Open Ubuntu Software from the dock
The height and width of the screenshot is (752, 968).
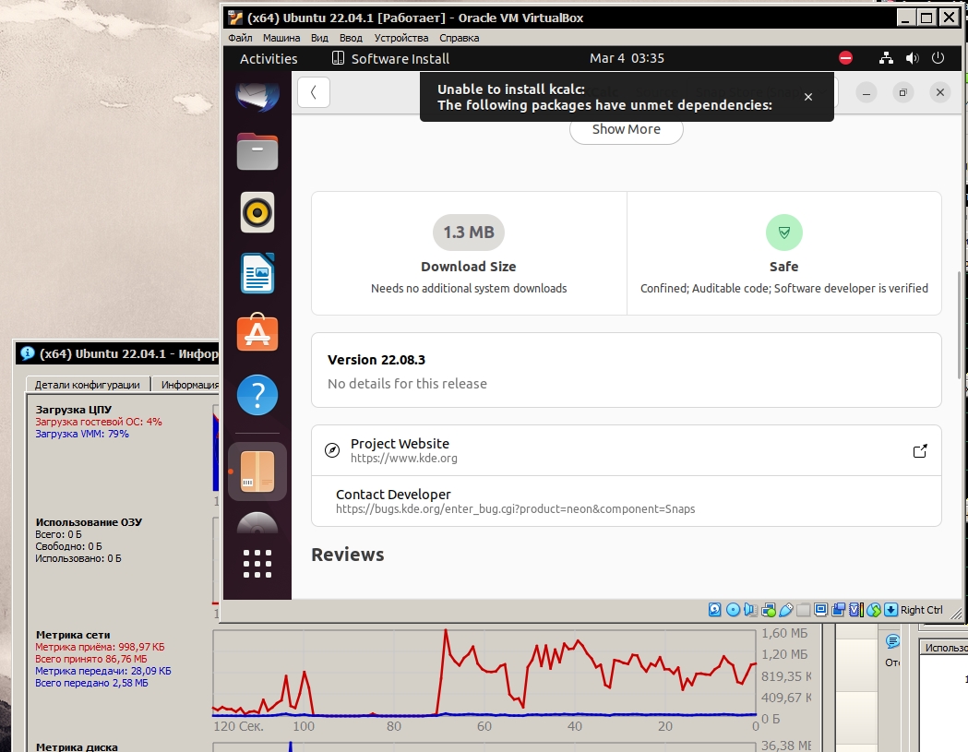pos(257,332)
